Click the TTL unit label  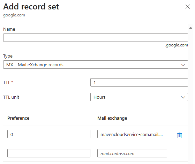pyautogui.click(x=11, y=97)
